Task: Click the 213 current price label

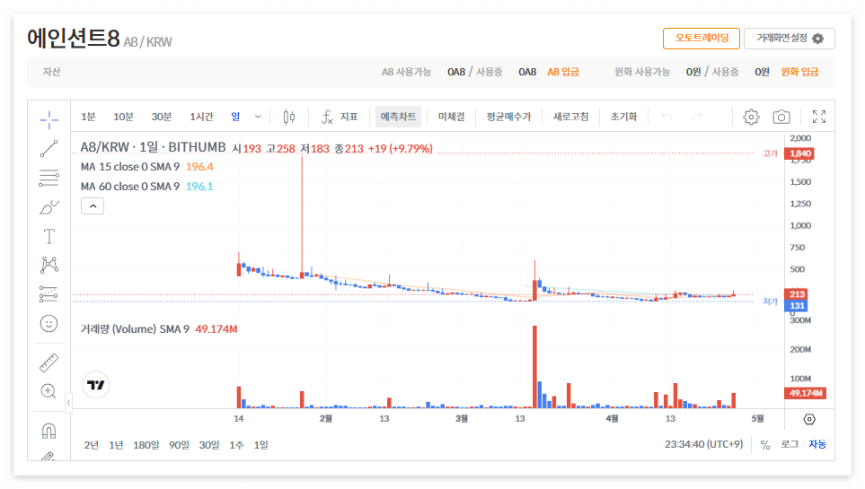Action: (797, 294)
